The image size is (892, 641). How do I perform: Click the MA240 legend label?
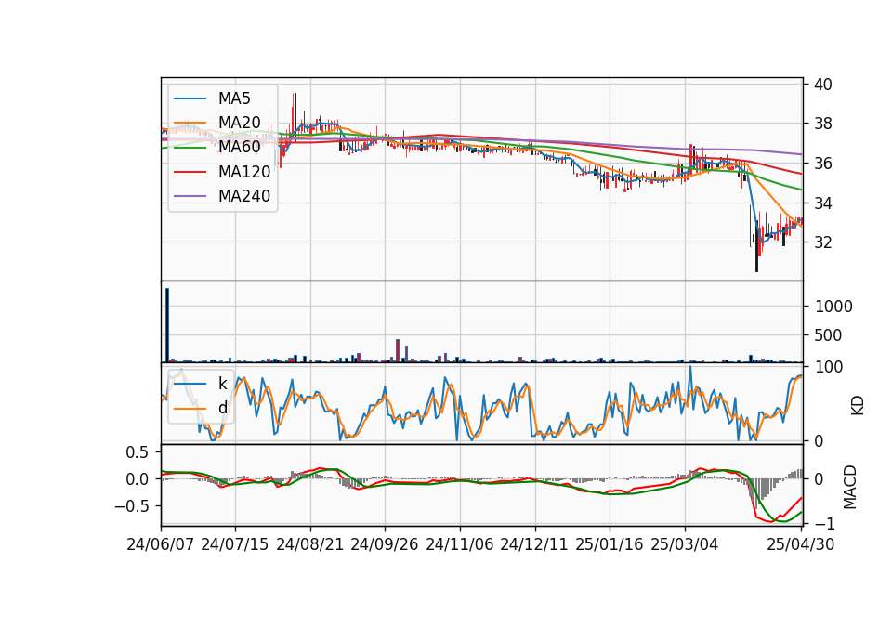(244, 196)
